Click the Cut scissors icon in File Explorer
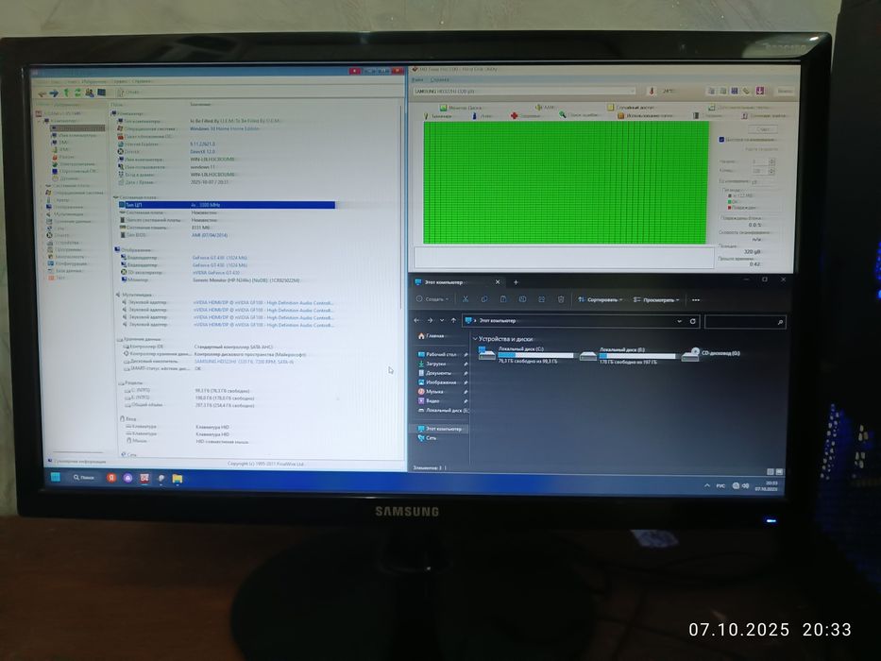The width and height of the screenshot is (881, 661). (x=466, y=299)
